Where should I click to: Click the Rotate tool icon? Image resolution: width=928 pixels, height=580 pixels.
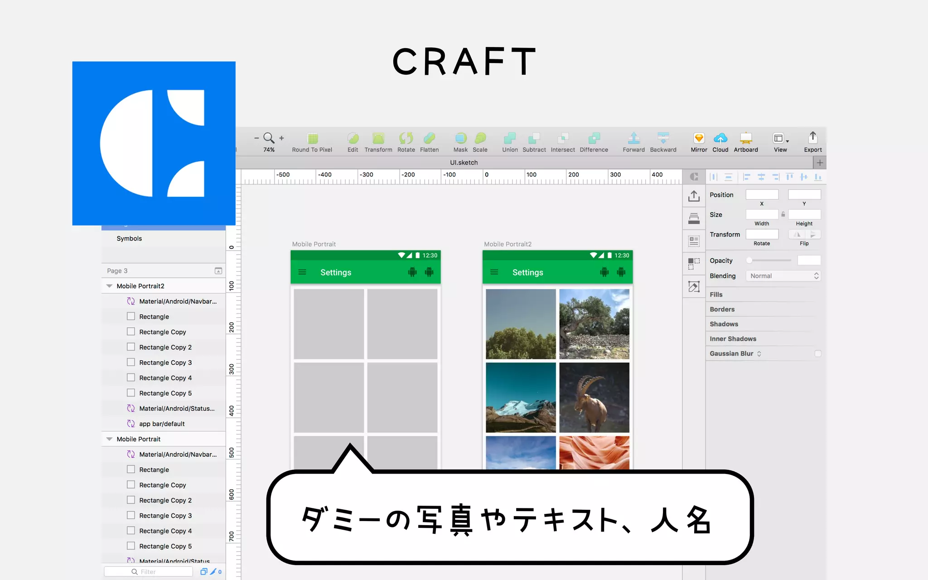coord(406,138)
